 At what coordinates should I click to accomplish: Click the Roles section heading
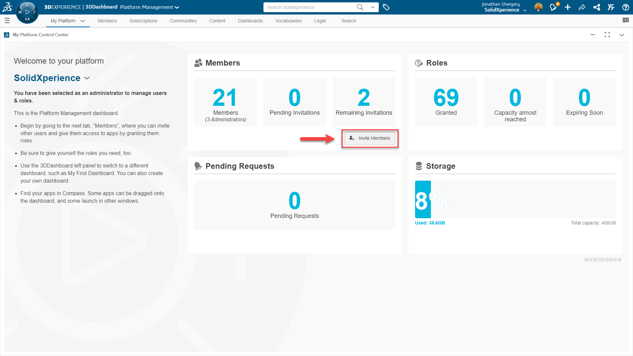point(437,63)
